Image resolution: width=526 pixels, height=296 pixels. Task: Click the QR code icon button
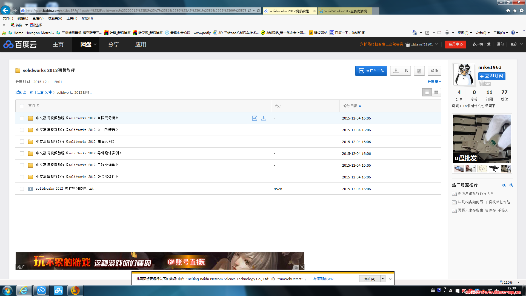tap(419, 71)
